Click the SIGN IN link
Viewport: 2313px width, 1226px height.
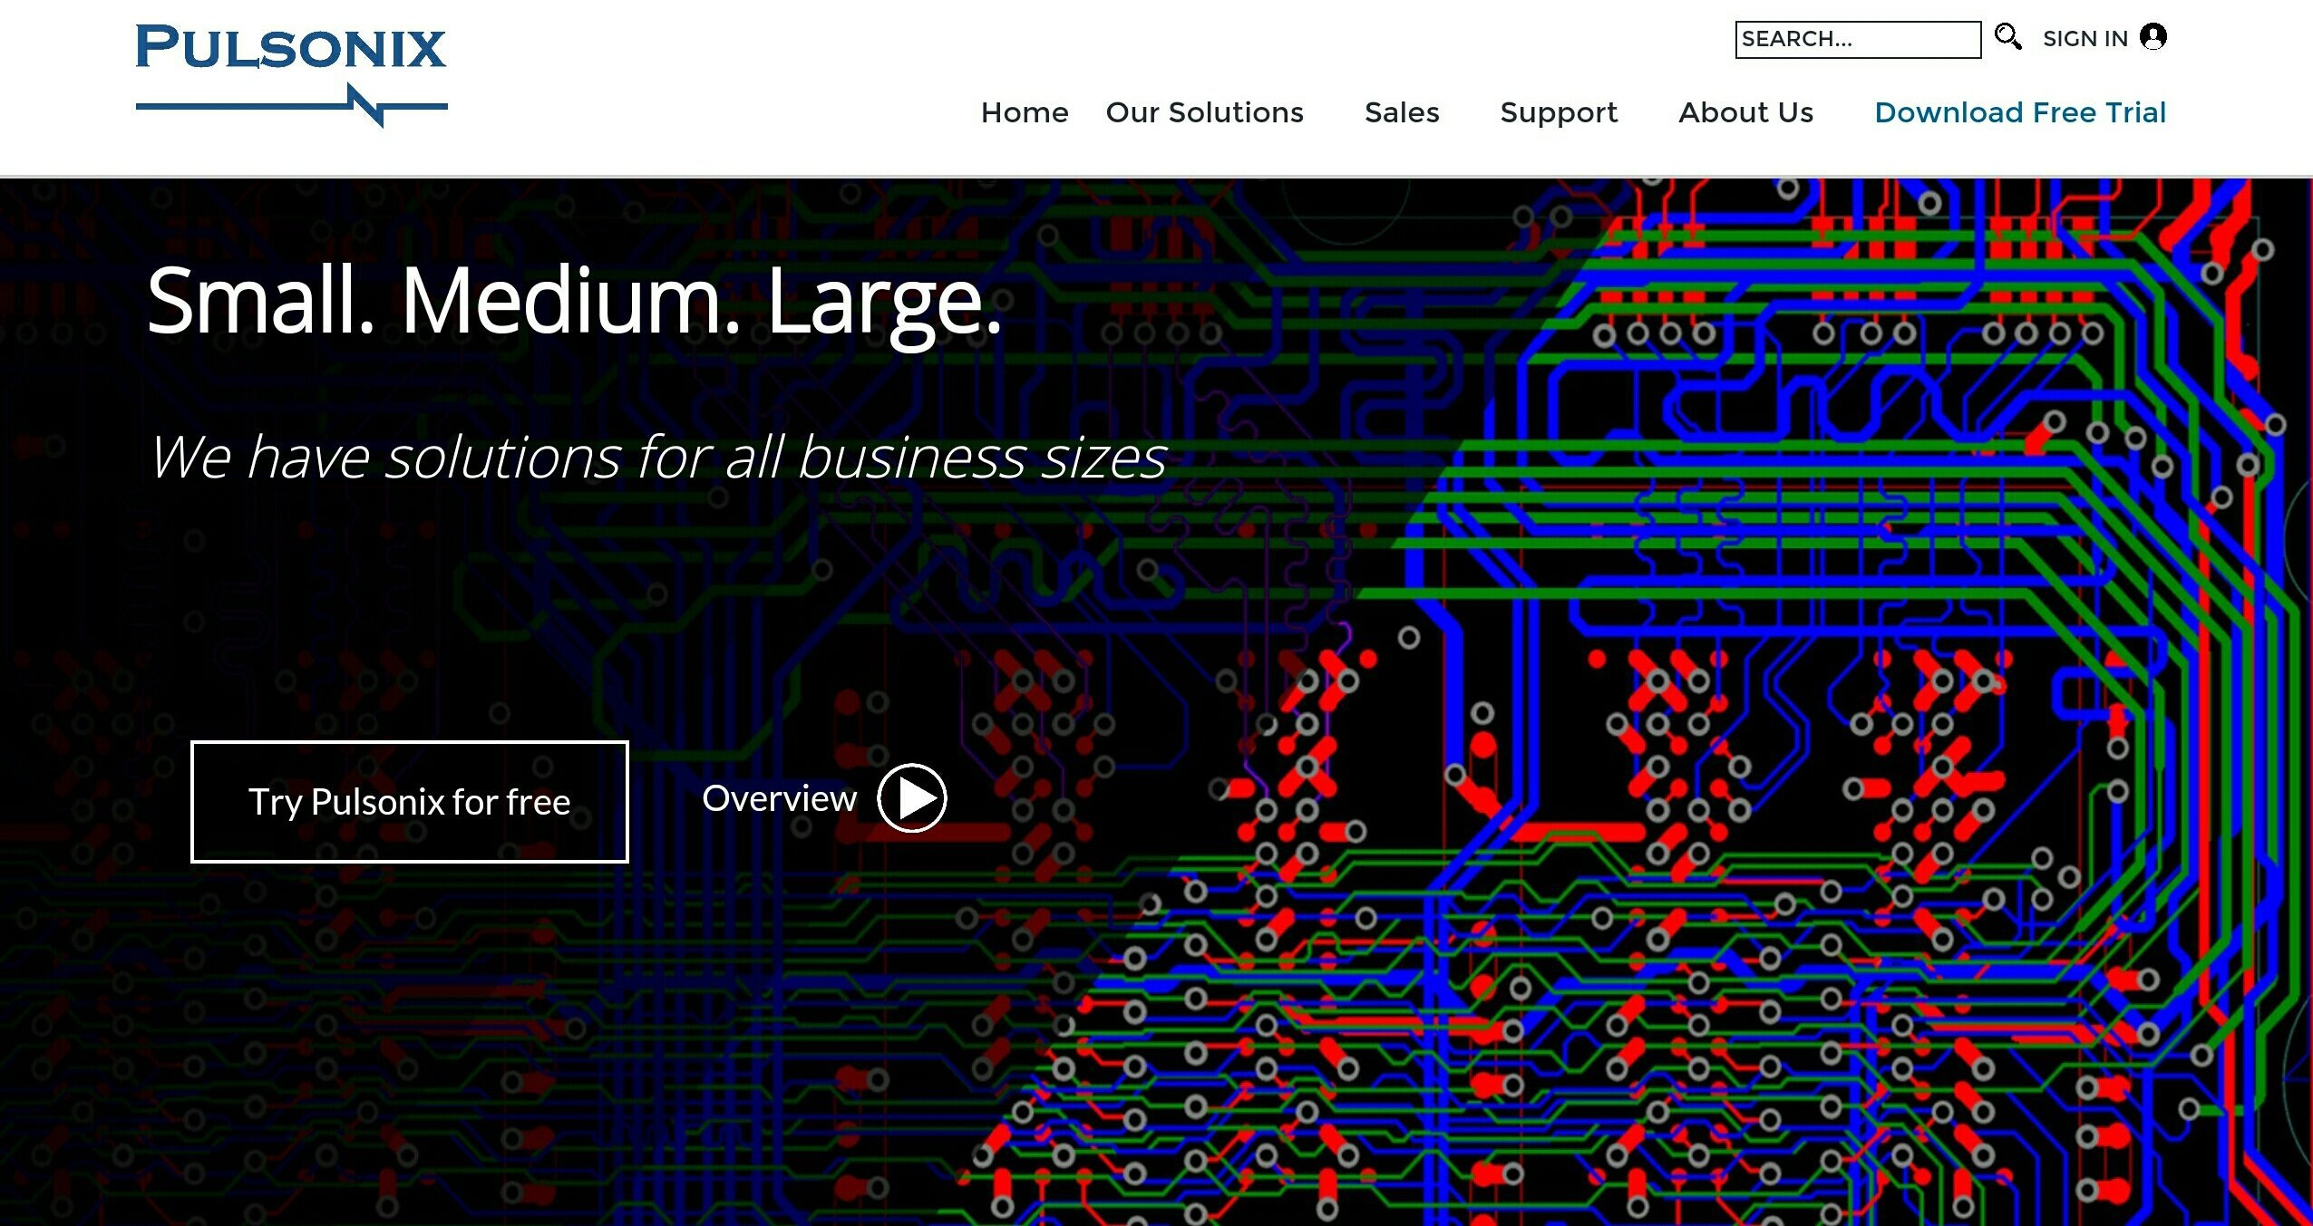(x=2085, y=39)
